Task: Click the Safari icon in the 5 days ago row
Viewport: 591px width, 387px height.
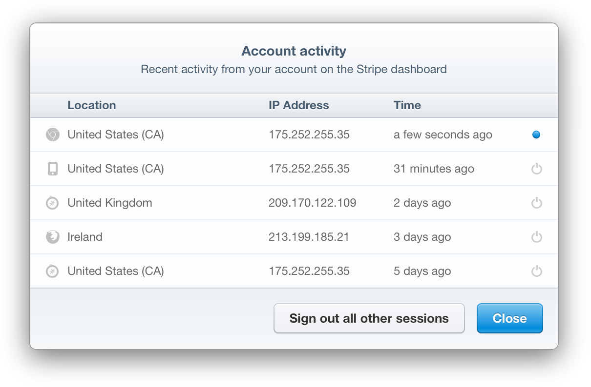Action: click(52, 271)
